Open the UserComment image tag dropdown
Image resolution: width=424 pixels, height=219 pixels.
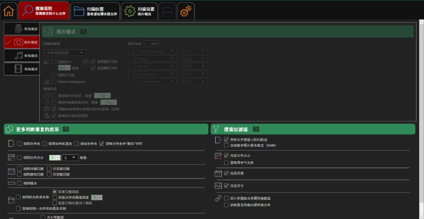coord(155,82)
